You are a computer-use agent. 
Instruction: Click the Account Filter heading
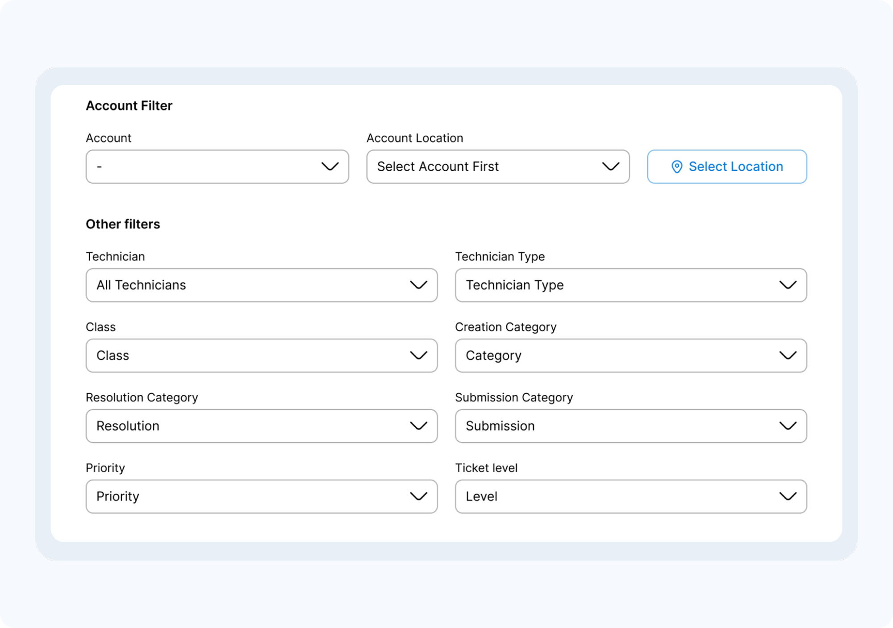click(x=129, y=106)
